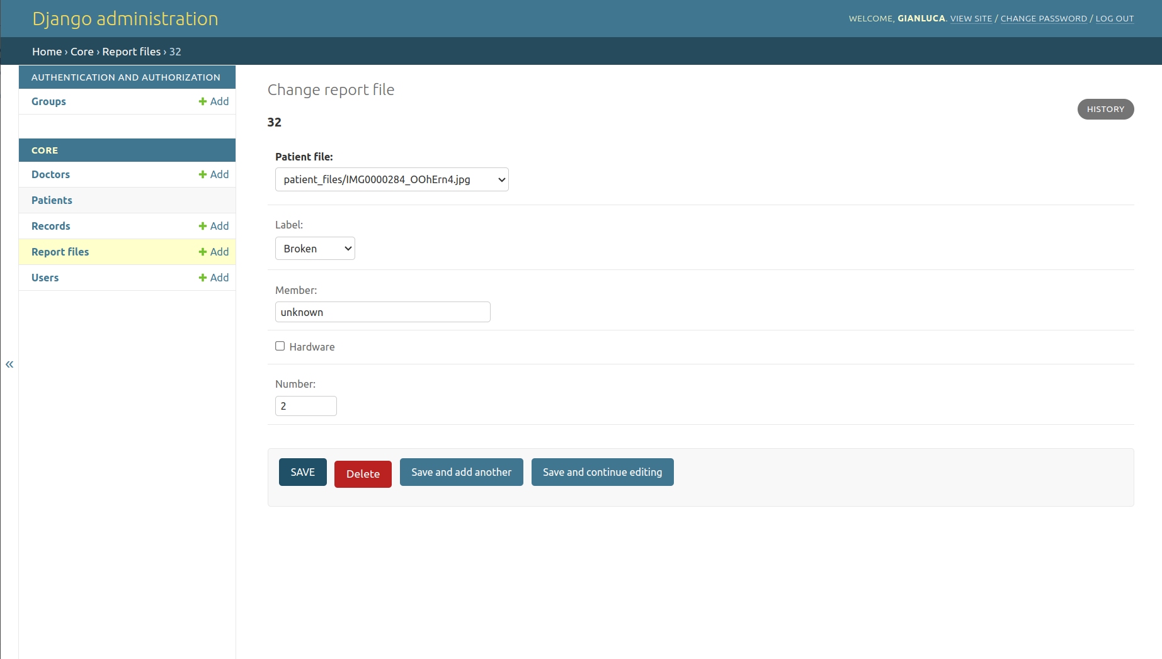Go to Report files in the breadcrumb
Viewport: 1162px width, 659px height.
tap(132, 52)
